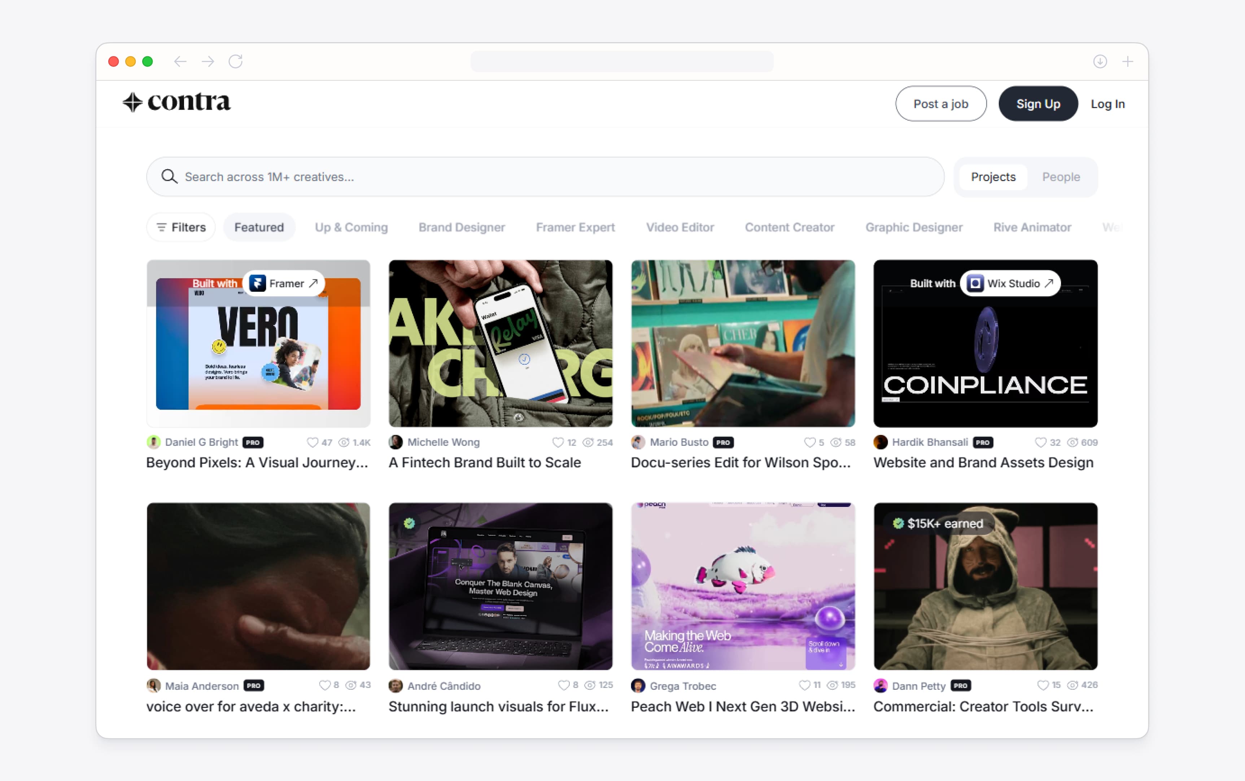Select the Up & Coming tab
Viewport: 1245px width, 781px height.
tap(351, 227)
